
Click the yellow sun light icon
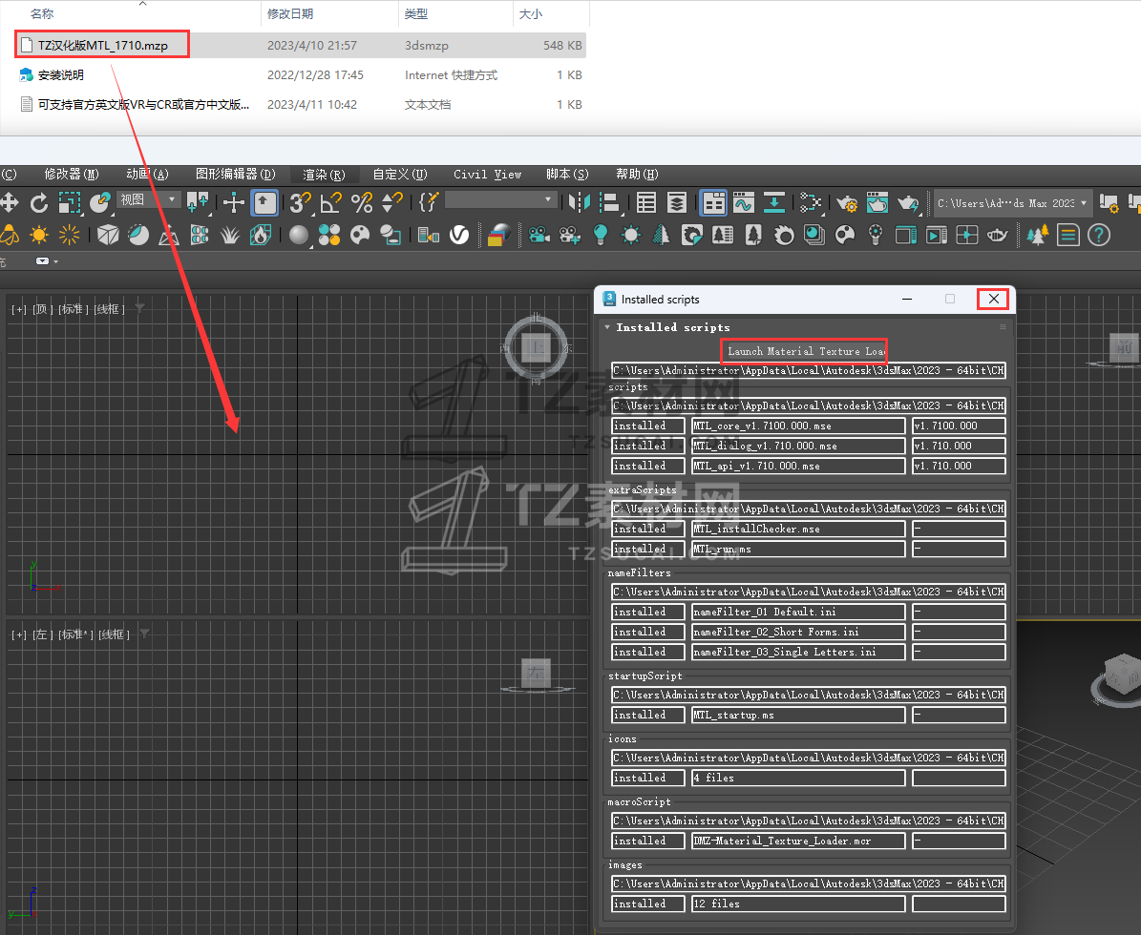coord(39,234)
